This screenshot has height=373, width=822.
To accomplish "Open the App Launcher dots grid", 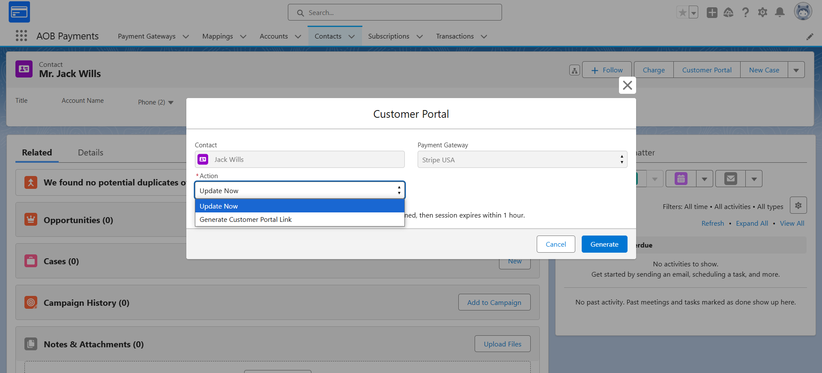I will (x=21, y=36).
